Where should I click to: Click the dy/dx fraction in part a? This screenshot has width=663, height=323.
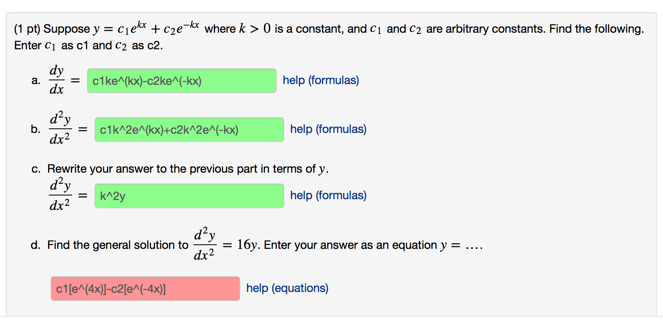(x=56, y=80)
